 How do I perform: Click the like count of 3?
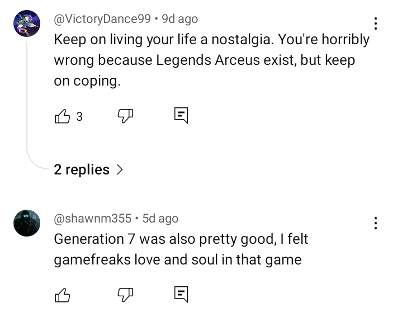tap(79, 116)
